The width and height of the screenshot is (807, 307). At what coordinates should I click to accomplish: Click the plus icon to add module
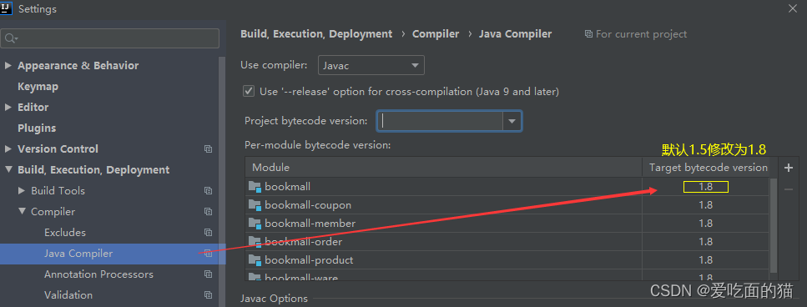pyautogui.click(x=788, y=168)
